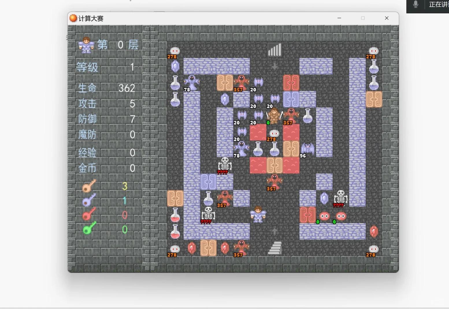The height and width of the screenshot is (309, 449).
Task: Click the floor label 第 0 层
Action: coord(118,45)
